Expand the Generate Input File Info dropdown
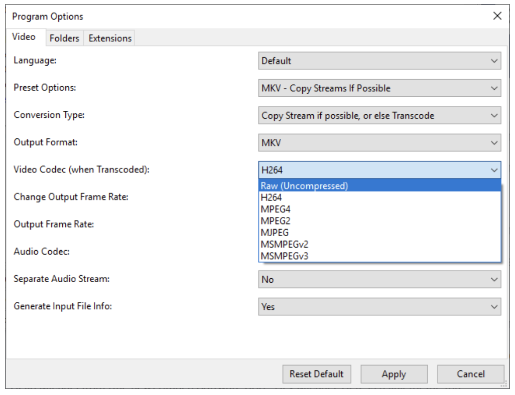The width and height of the screenshot is (515, 395). coord(379,307)
